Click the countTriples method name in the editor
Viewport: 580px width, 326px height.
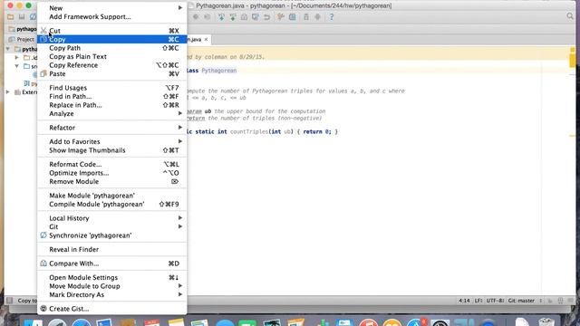(x=249, y=131)
